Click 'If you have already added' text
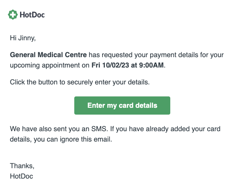The width and height of the screenshot is (240, 187). click(x=139, y=129)
